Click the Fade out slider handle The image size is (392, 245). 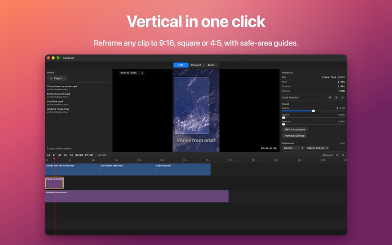[284, 124]
